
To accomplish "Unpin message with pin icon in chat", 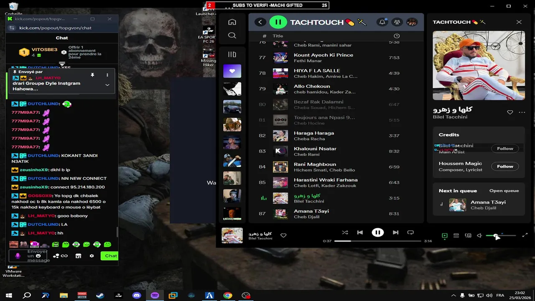I will tap(92, 75).
